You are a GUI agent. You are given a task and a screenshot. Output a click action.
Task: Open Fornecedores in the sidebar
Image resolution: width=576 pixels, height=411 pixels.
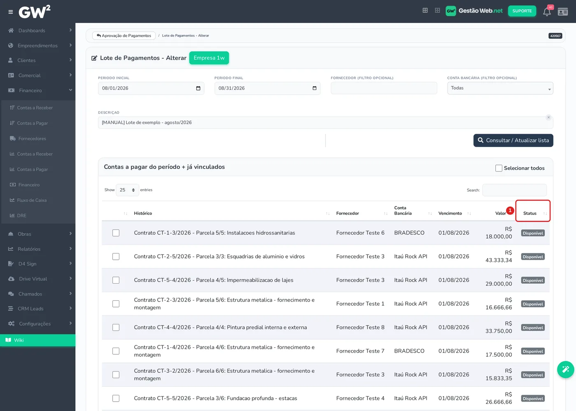32,139
